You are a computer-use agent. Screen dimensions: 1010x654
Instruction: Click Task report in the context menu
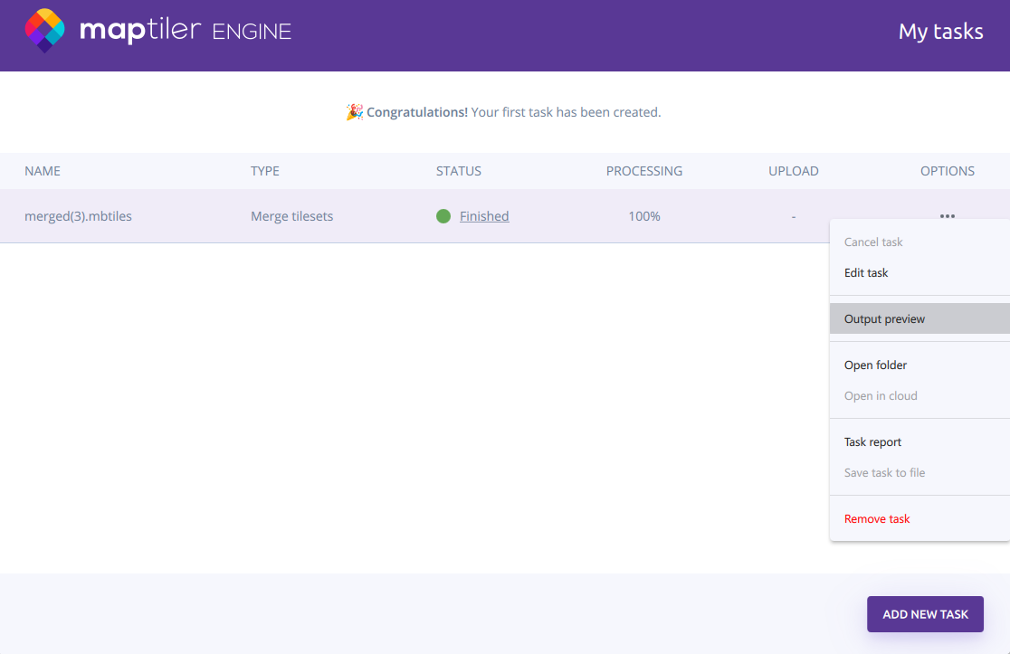point(872,441)
